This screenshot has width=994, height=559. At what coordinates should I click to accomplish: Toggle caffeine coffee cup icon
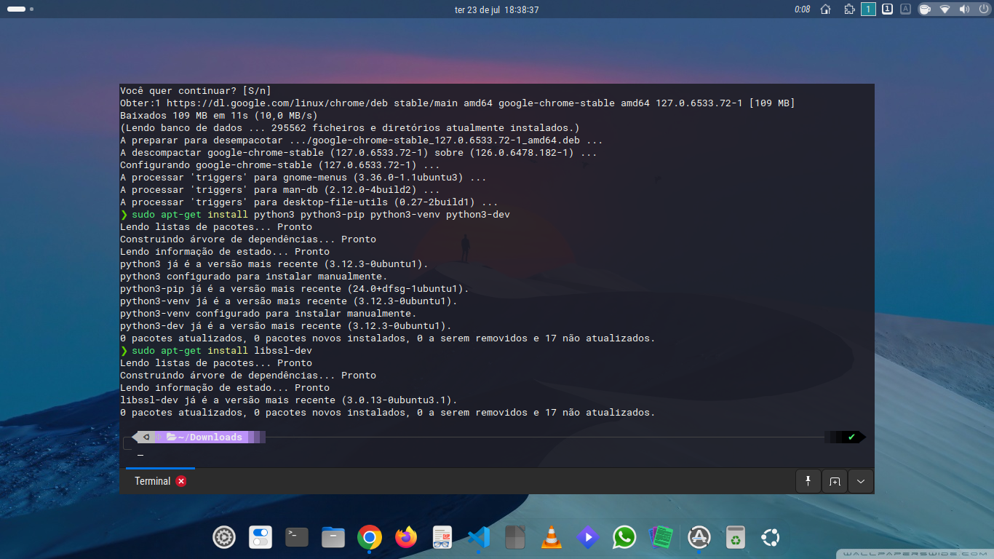point(925,9)
